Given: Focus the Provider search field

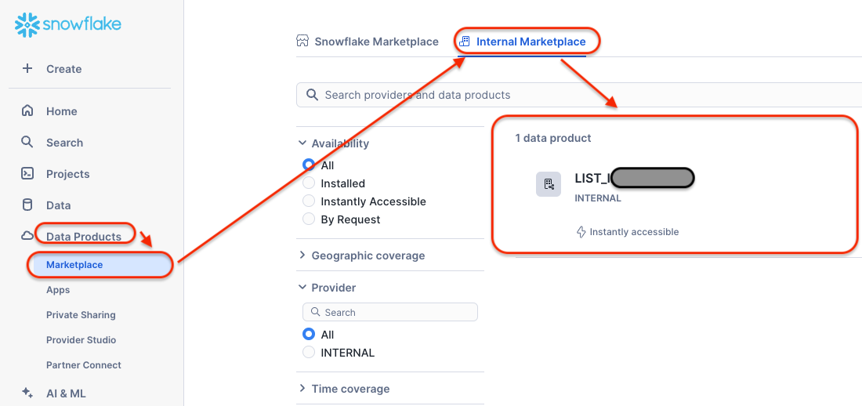Looking at the screenshot, I should click(389, 312).
